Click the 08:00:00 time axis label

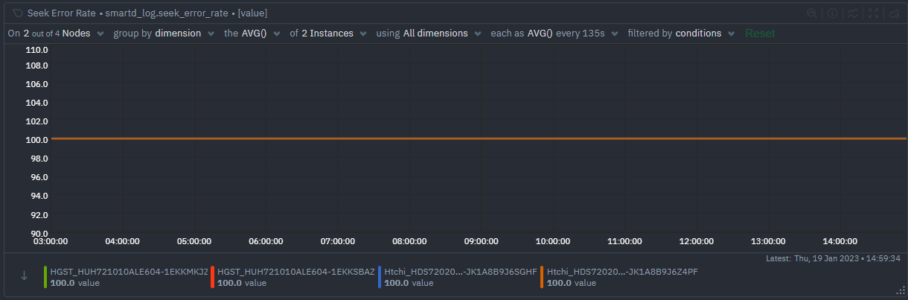click(x=409, y=241)
